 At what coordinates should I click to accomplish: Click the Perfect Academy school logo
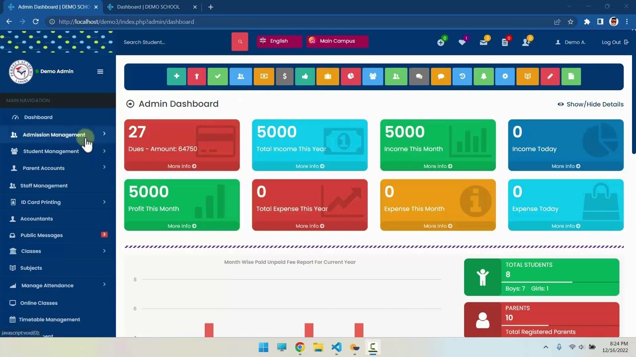pos(21,72)
